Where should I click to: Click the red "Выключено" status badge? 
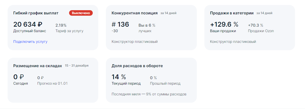81,13
